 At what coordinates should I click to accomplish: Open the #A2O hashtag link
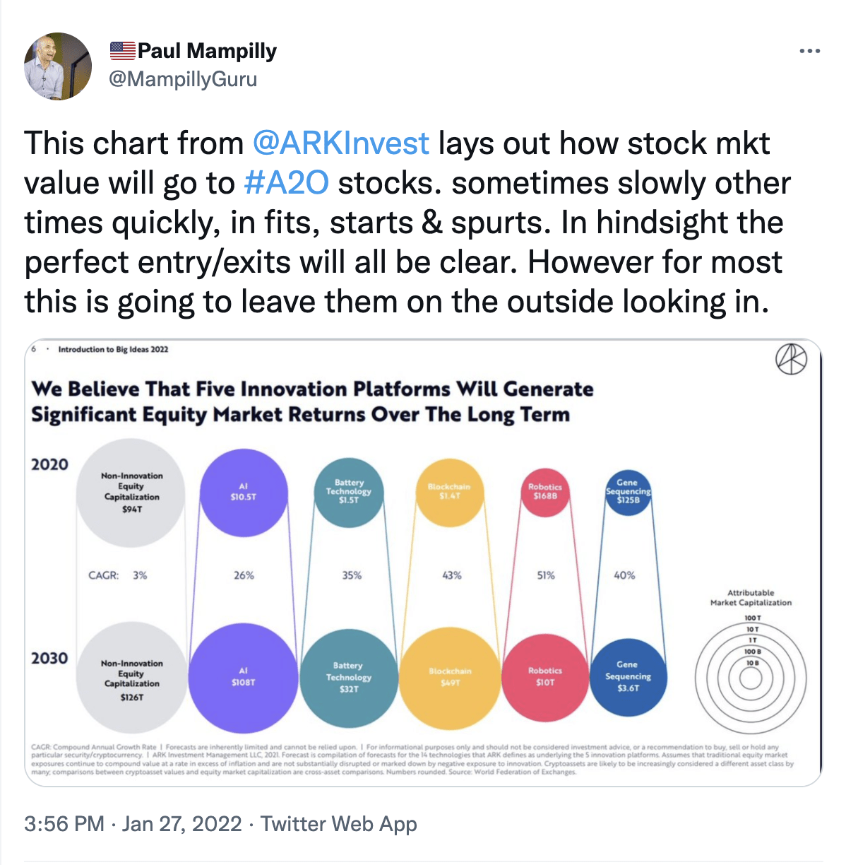point(286,183)
